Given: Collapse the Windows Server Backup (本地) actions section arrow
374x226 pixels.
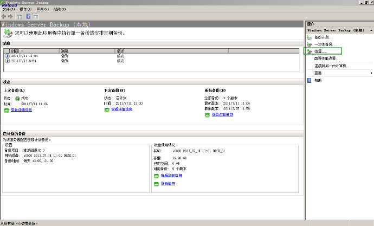Looking at the screenshot, I should click(371, 30).
